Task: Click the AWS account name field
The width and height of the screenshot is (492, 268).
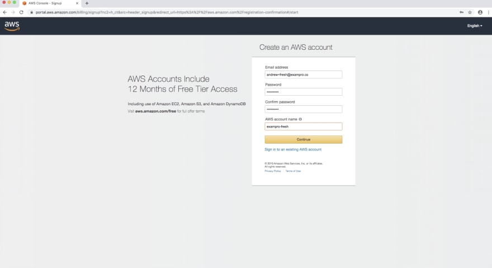Action: click(304, 126)
